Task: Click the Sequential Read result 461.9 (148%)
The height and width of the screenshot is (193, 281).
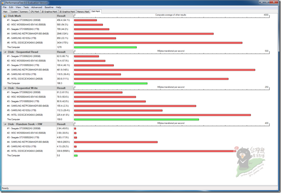Action: coord(63,70)
